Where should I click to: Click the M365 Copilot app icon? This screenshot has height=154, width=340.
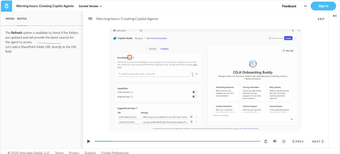[x=114, y=31]
